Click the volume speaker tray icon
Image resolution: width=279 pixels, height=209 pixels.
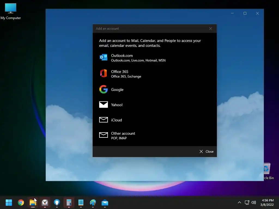[254, 202]
